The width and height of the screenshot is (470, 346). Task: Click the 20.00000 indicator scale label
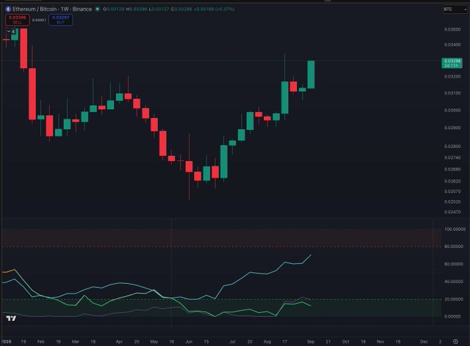point(455,299)
